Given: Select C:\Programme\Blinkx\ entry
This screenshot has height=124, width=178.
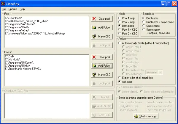Looking at the screenshot, I should [x=18, y=66].
